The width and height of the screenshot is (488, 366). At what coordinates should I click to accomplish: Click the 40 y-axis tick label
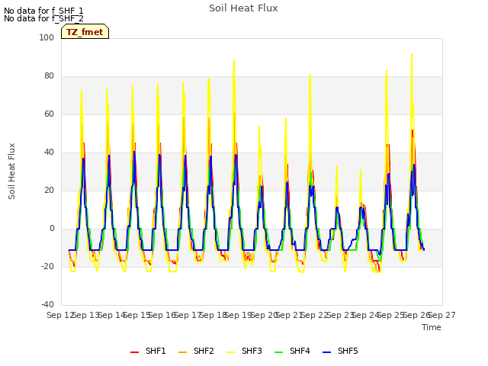(49, 152)
